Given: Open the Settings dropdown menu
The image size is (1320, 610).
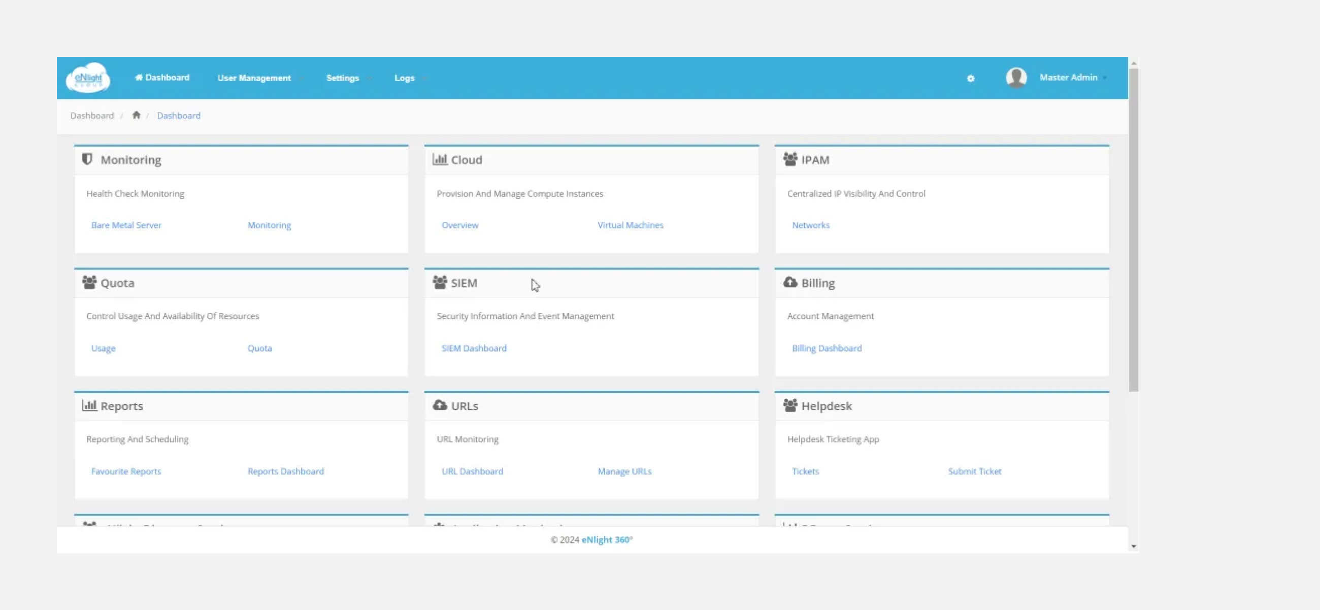Looking at the screenshot, I should 343,78.
